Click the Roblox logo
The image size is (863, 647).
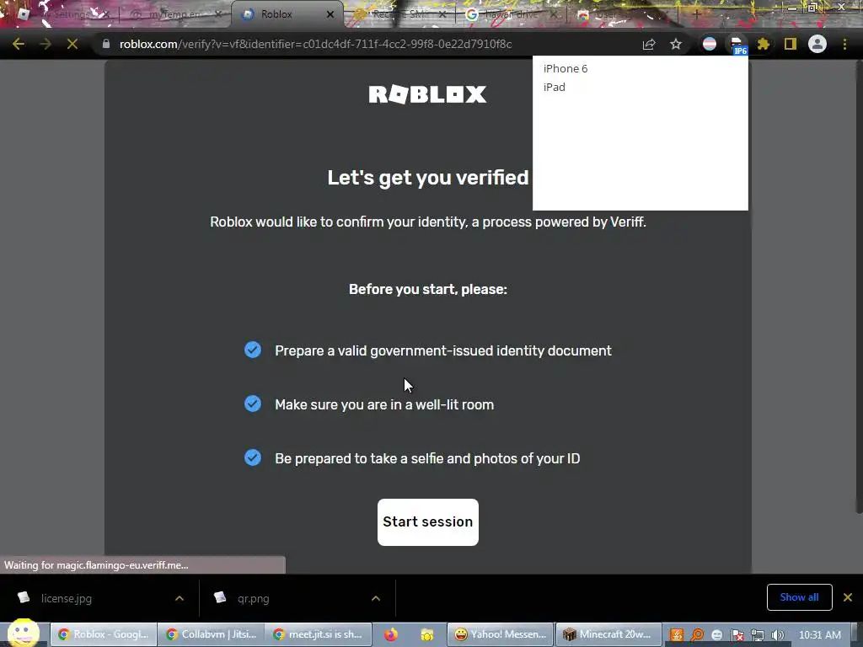click(x=427, y=94)
